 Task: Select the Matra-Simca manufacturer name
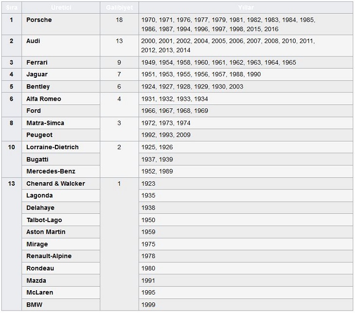point(45,123)
